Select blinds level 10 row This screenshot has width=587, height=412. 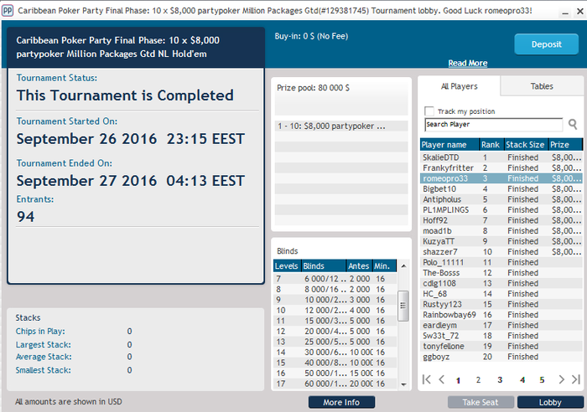[335, 310]
